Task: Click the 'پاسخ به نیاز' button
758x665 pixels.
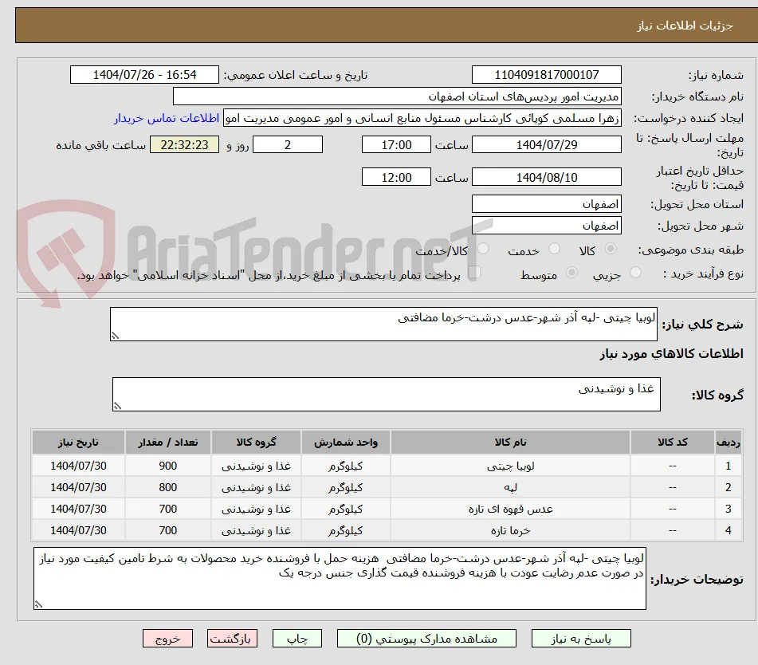Action: tap(581, 639)
